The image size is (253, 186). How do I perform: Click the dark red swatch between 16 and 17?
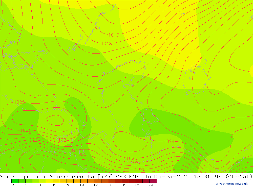pyautogui.click(x=125, y=181)
